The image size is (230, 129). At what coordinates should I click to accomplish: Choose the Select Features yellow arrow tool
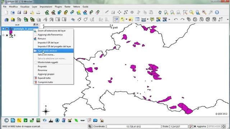pos(122,19)
